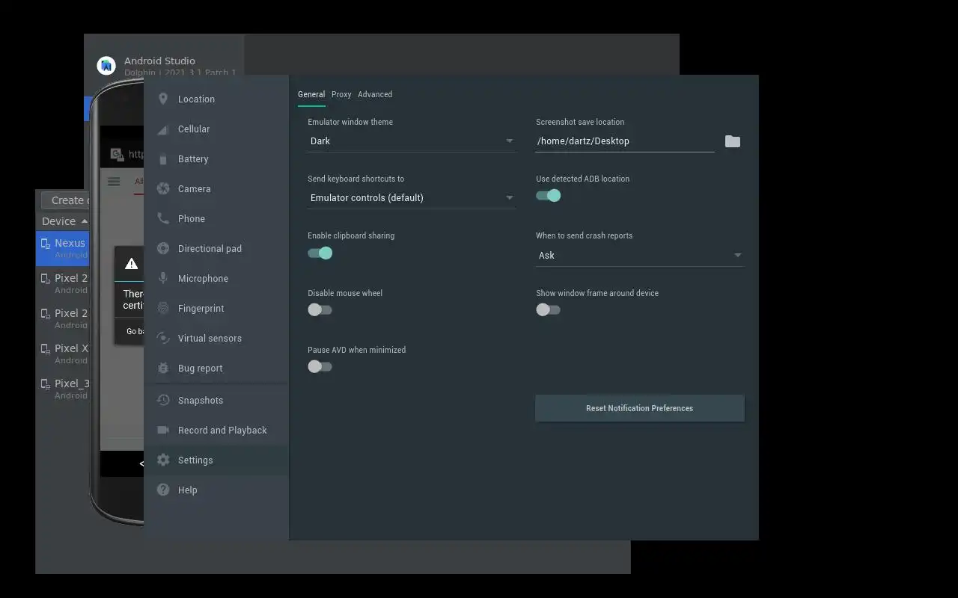
Task: Click the Pixel_3 device icon in Device Manager
Action: [x=46, y=383]
